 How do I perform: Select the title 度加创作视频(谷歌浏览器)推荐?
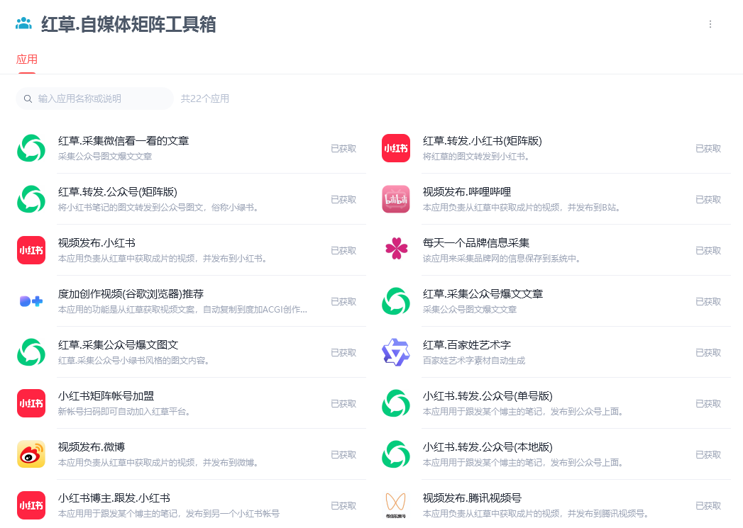click(x=131, y=294)
